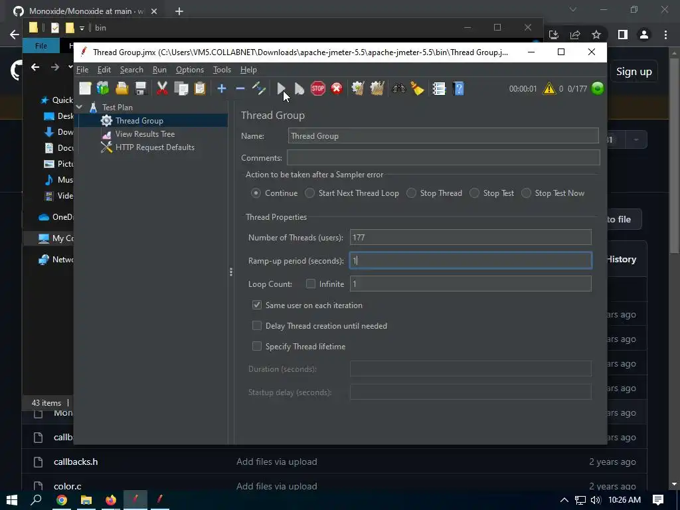The width and height of the screenshot is (680, 510).
Task: Uncheck Same user on each iteration
Action: (257, 305)
